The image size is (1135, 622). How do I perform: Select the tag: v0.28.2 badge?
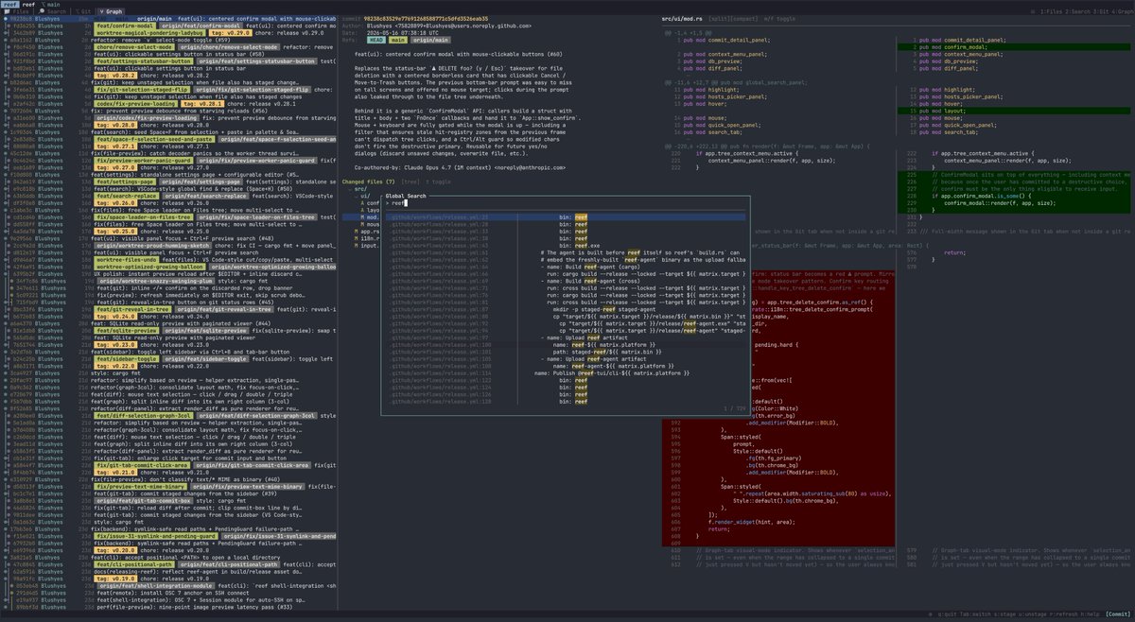[115, 76]
